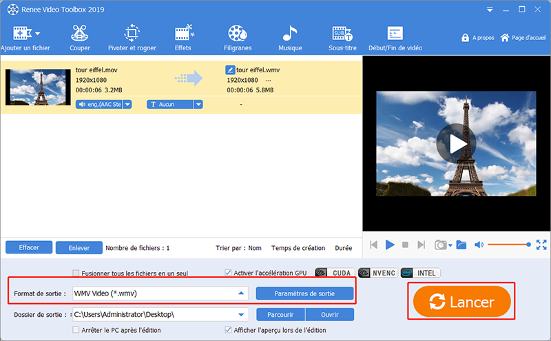Expand the Dossier de sortie dropdown
551x341 pixels.
(x=241, y=315)
